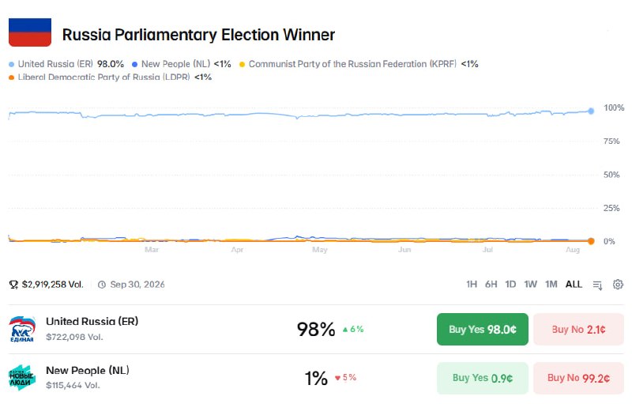Select the ALL time range
Image resolution: width=632 pixels, height=404 pixels.
(574, 285)
